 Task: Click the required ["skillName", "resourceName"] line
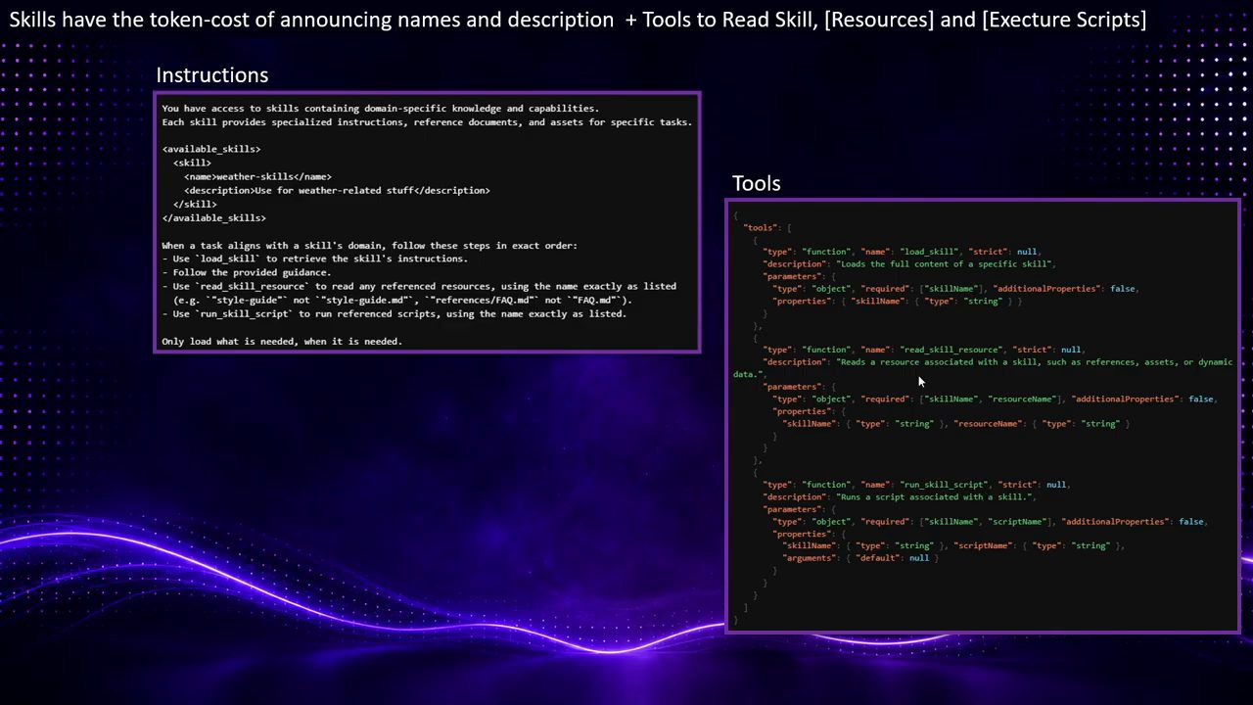tap(995, 399)
